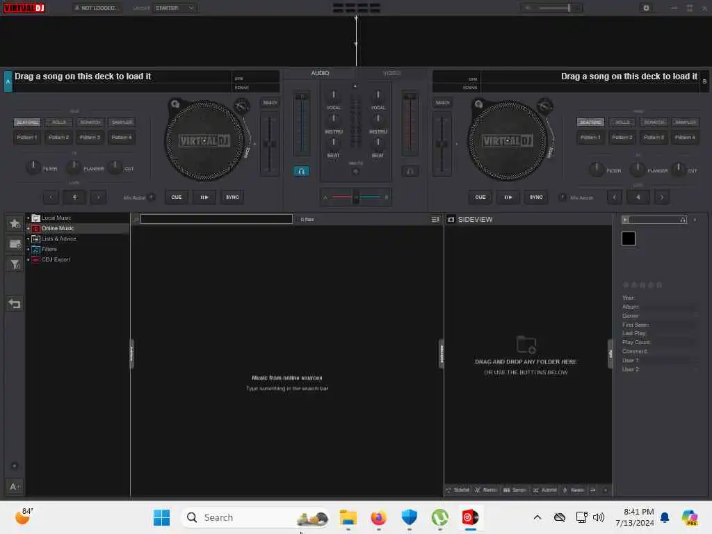Click the filter folder icon in the browser sidebar
This screenshot has width=712, height=534.
point(15,265)
